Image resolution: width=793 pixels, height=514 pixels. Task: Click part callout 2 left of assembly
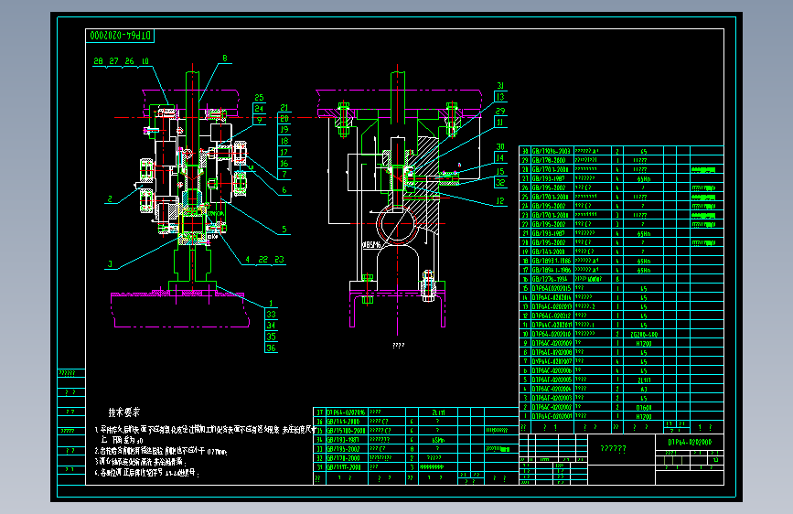(x=110, y=198)
